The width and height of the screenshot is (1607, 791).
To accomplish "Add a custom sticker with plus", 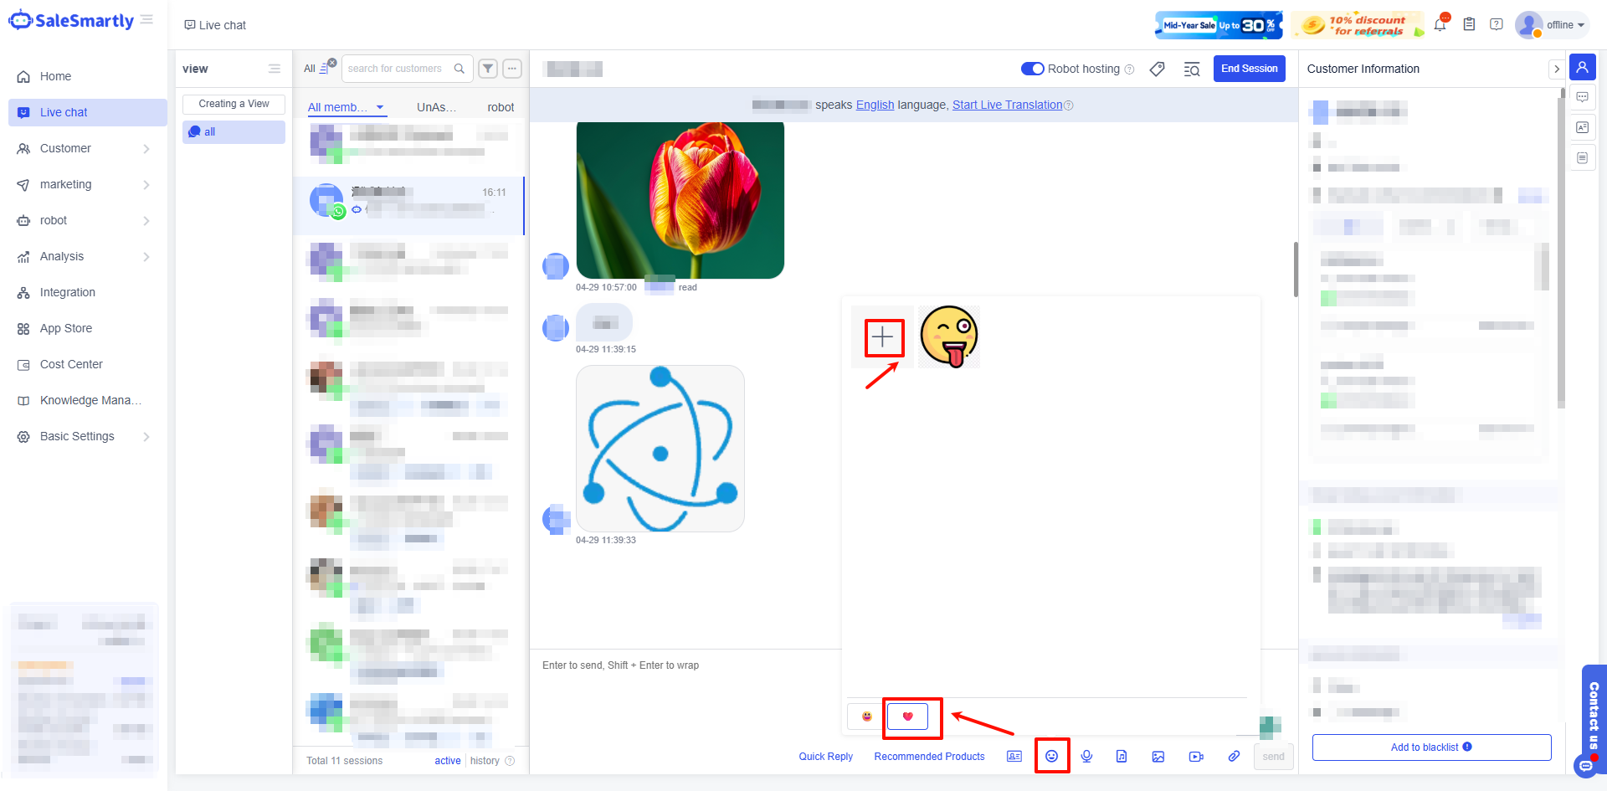I will [882, 337].
